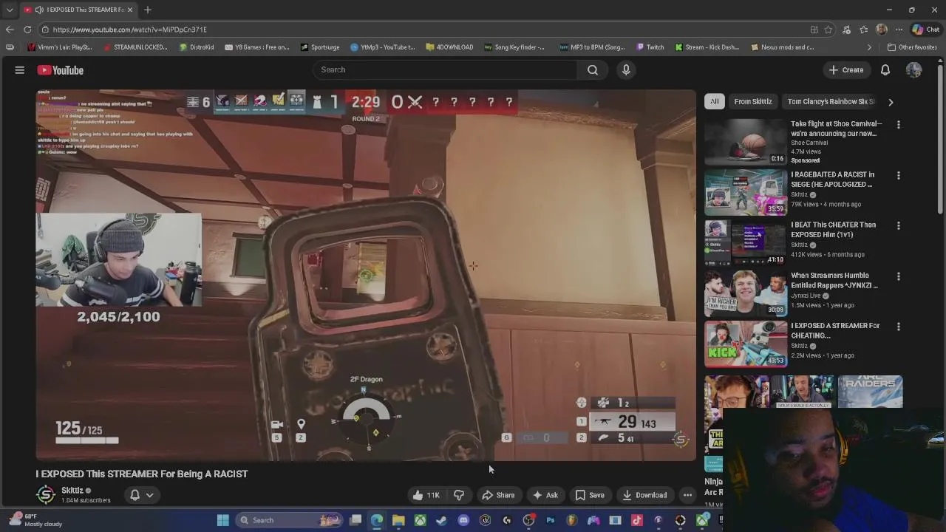Open options for Streamers Humble Rappers video

click(x=899, y=276)
